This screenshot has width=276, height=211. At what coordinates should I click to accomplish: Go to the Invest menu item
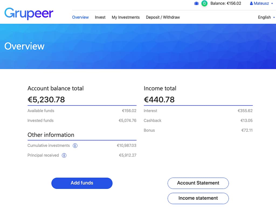pyautogui.click(x=100, y=17)
